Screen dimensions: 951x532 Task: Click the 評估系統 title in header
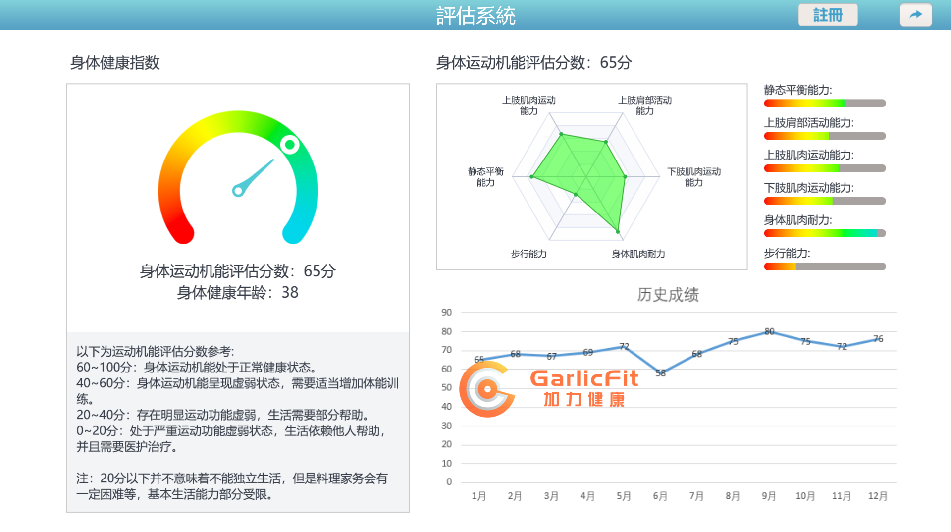pyautogui.click(x=476, y=16)
